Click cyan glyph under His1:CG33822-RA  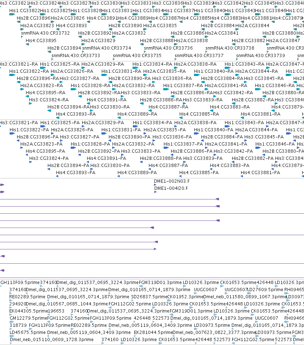coord(12,75)
